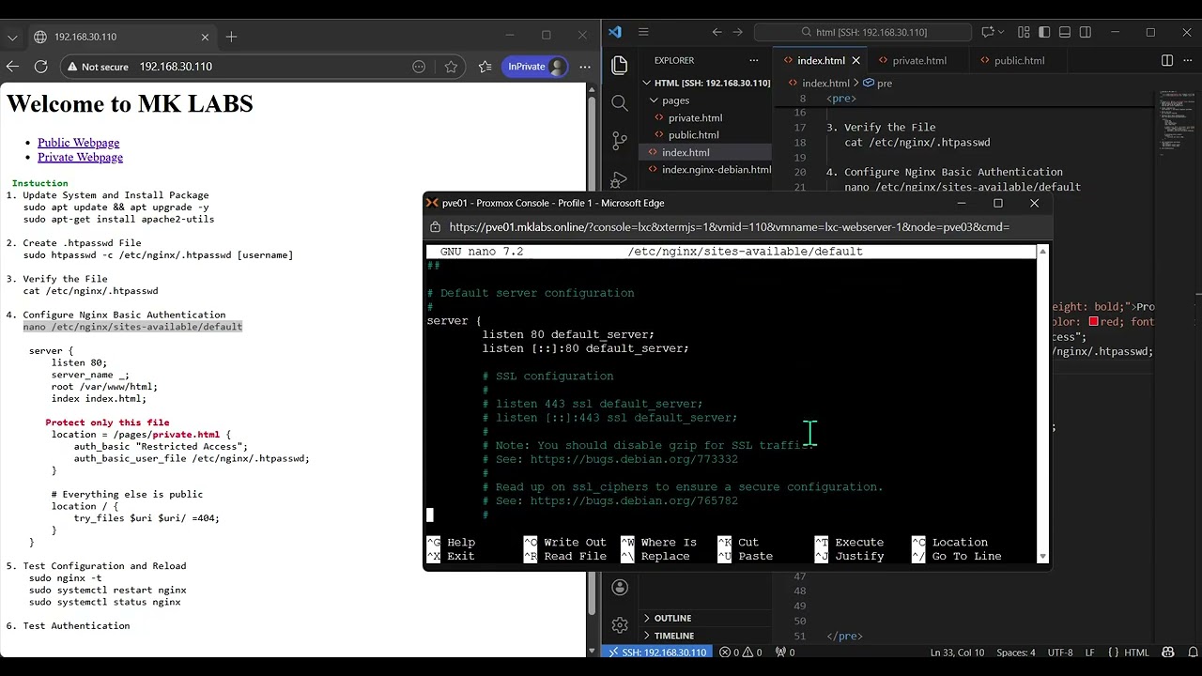Open VS Code Manage gear icon
1202x676 pixels.
click(x=620, y=625)
